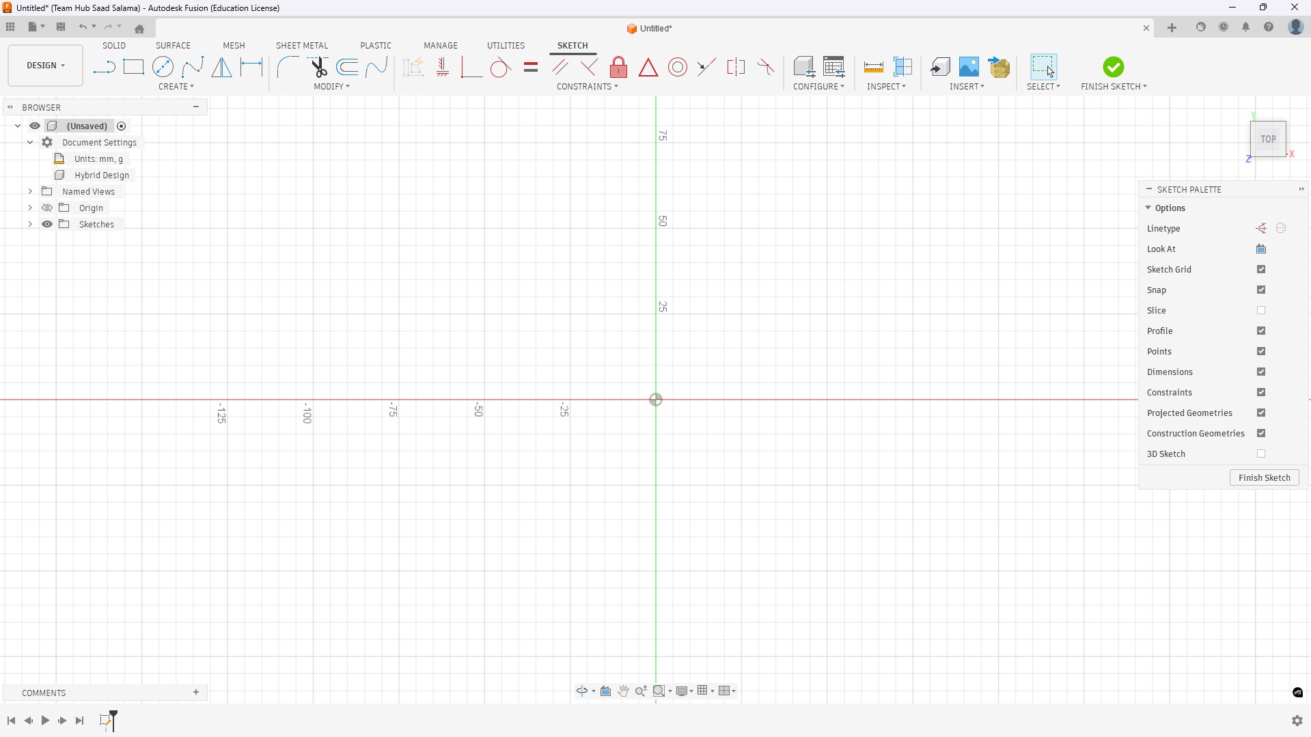Switch to the SURFACE tab
Screen dimensions: 1311x737
tap(173, 46)
